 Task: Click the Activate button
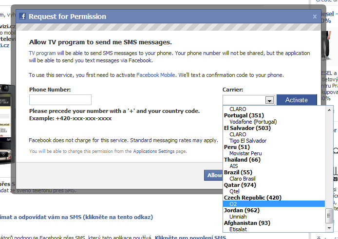tap(297, 100)
